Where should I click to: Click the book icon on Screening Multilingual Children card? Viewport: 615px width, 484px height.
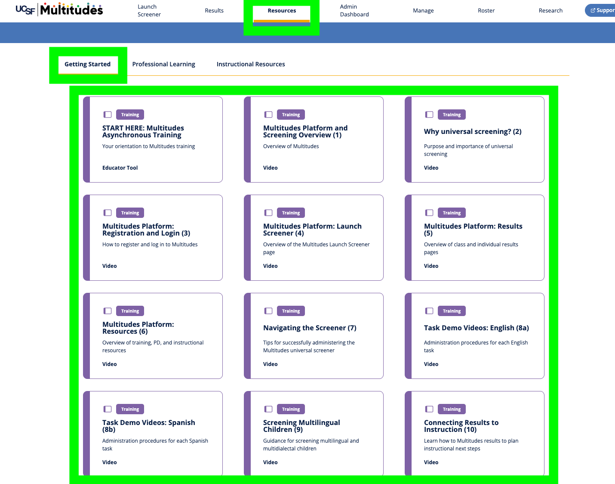(268, 409)
